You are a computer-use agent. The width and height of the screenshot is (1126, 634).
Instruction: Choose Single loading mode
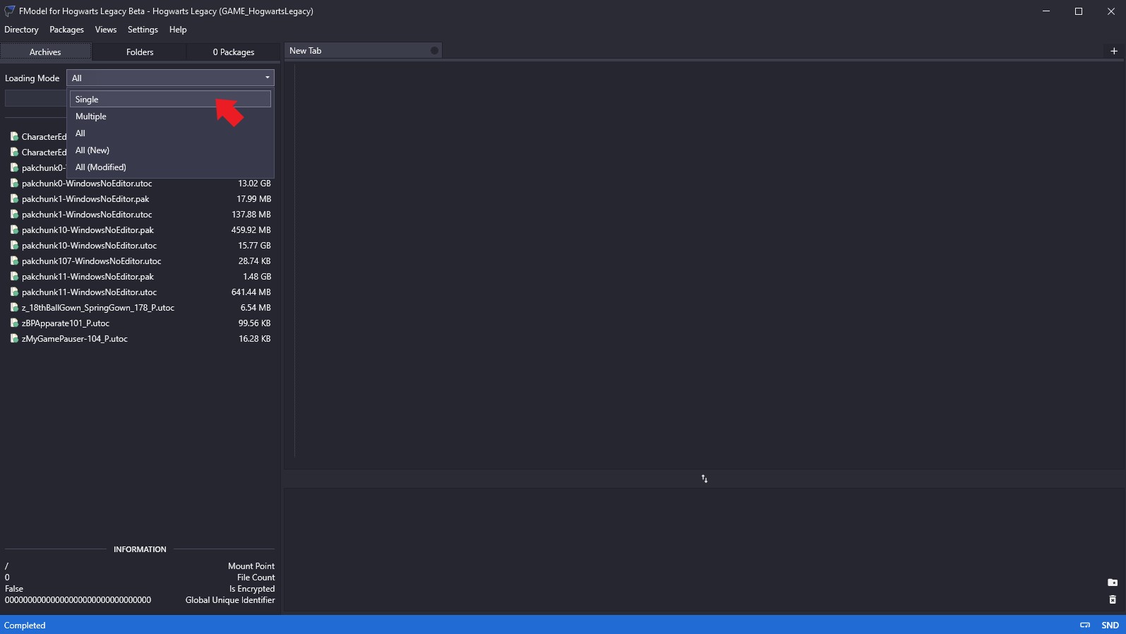[170, 100]
